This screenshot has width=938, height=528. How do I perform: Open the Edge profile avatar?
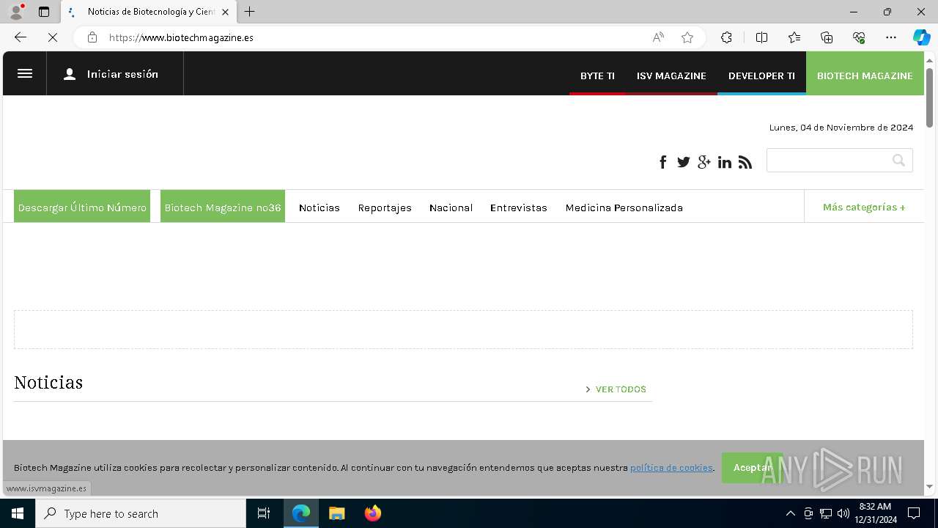tap(16, 12)
